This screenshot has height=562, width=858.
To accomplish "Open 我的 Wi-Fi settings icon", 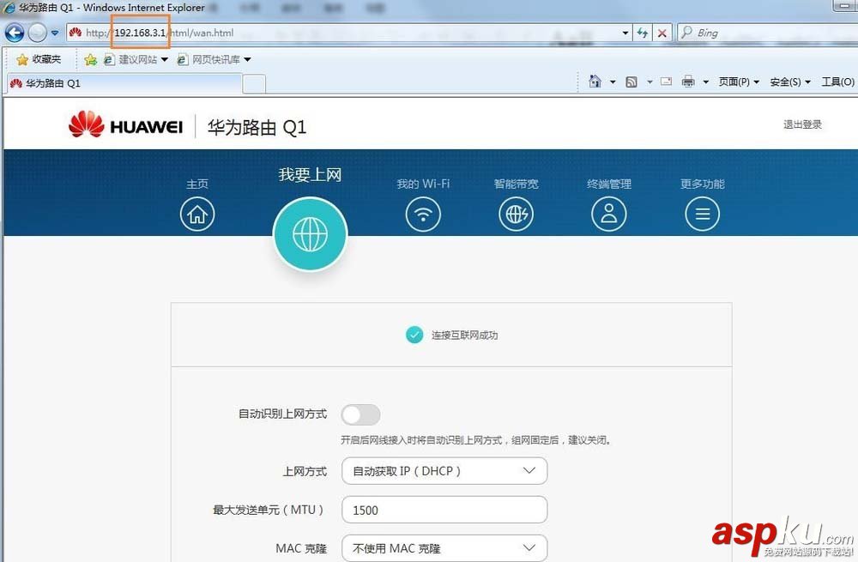I will pos(423,214).
